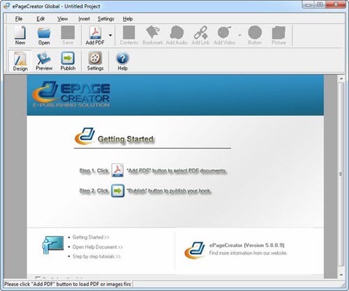Click the presenter tutorial icon
Screen dimensions: 349x291
click(x=53, y=245)
